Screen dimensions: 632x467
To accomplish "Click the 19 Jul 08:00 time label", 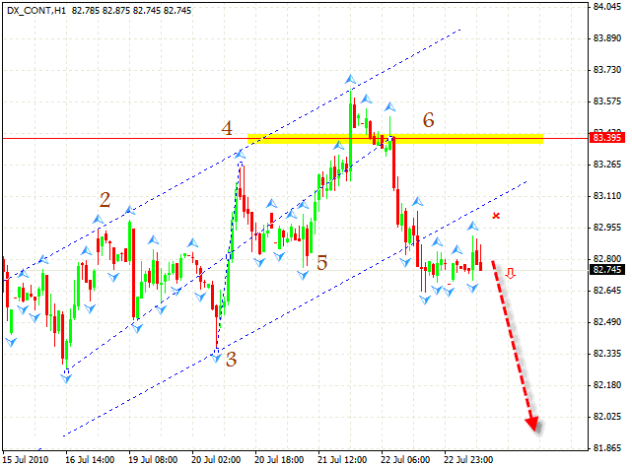I will 153,460.
